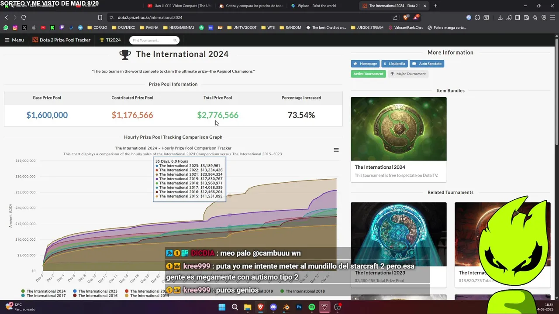The width and height of the screenshot is (559, 314).
Task: Open the Brave main menu
Action: click(552, 17)
